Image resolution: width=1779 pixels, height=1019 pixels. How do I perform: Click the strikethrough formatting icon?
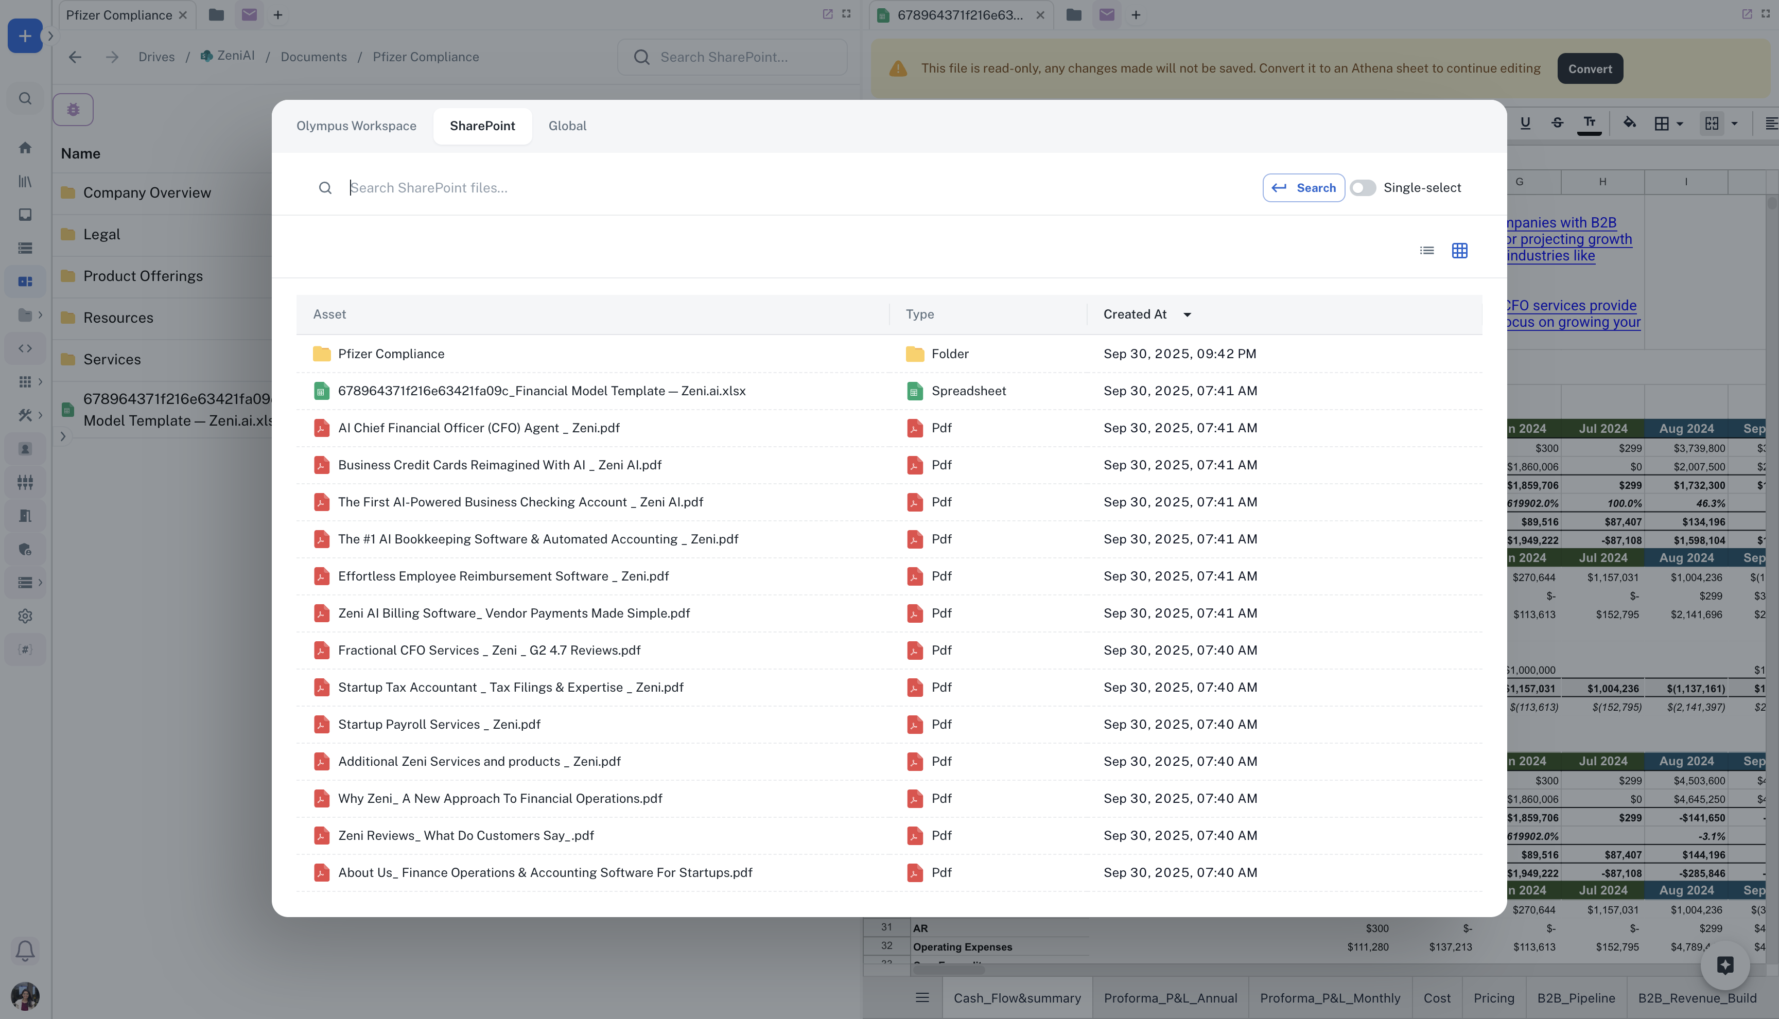pyautogui.click(x=1557, y=123)
